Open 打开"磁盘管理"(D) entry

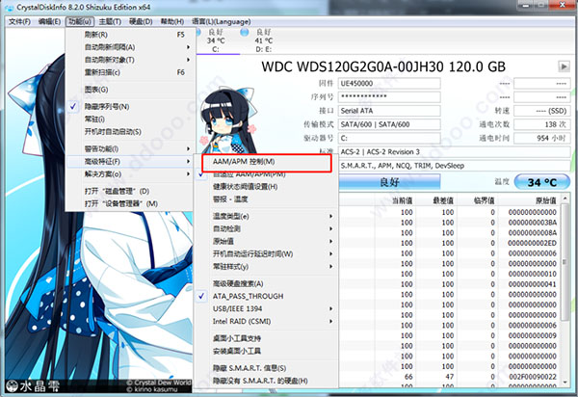point(130,192)
